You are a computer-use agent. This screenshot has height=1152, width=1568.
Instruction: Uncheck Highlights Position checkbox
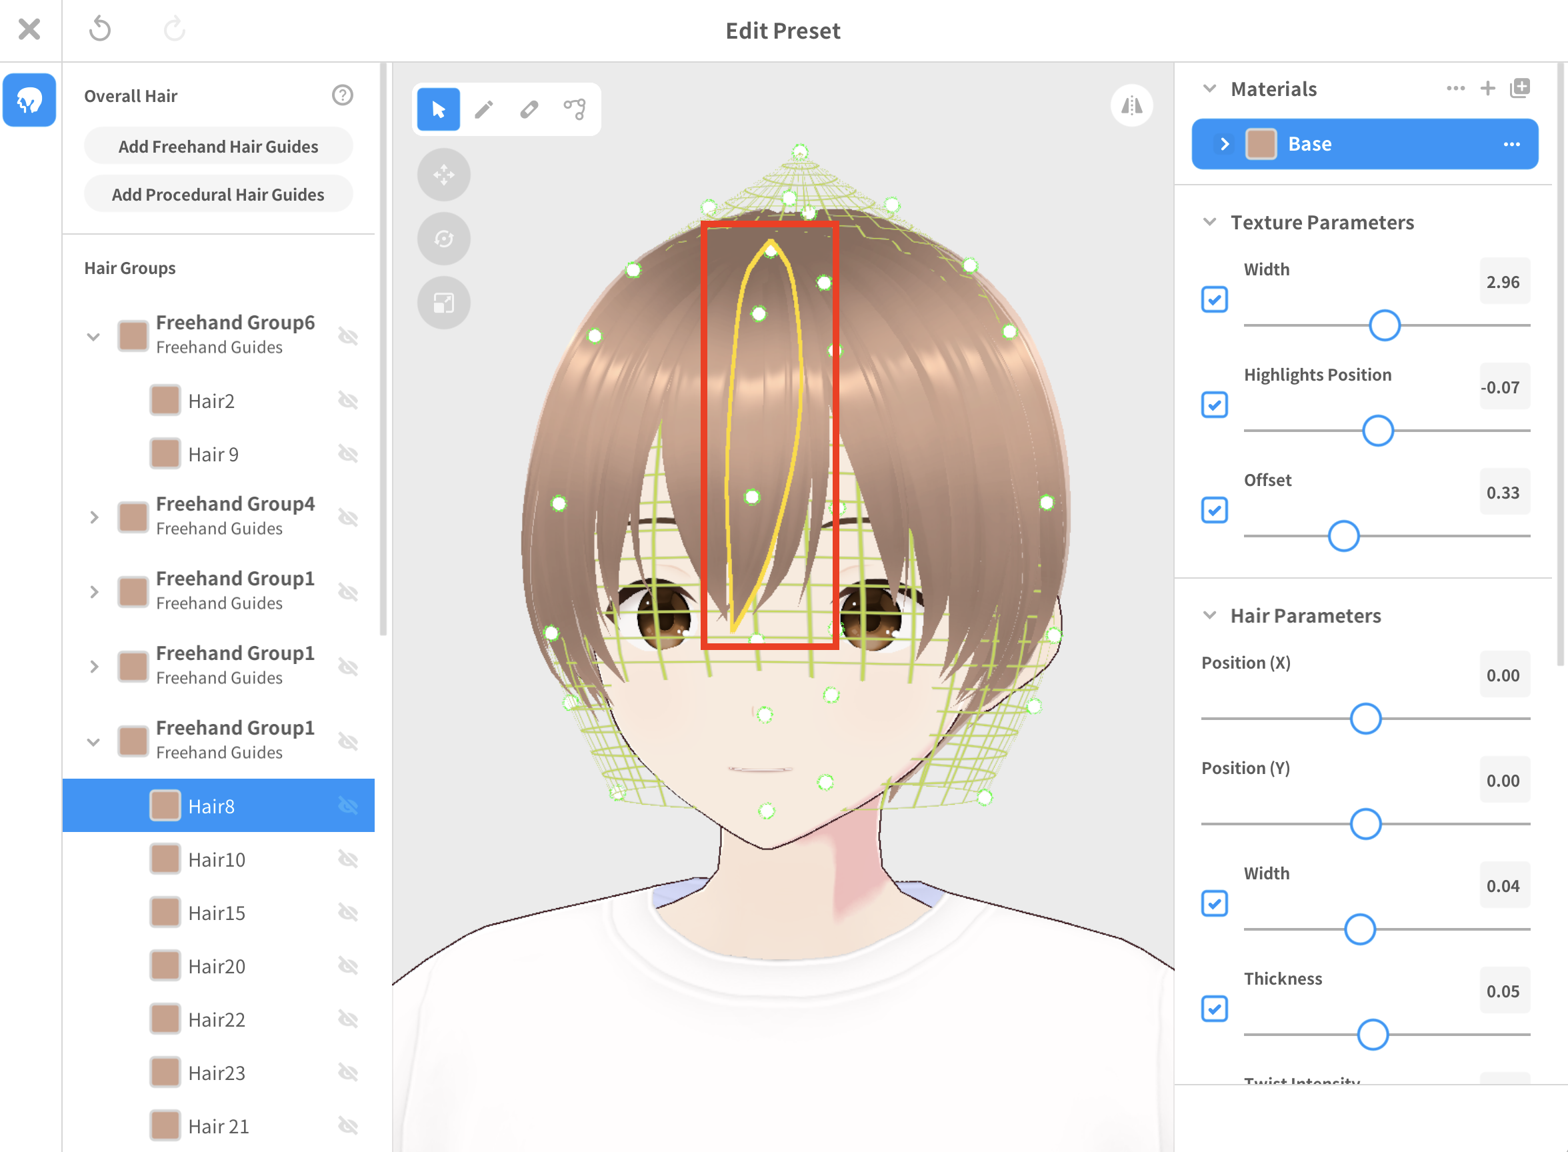1215,405
